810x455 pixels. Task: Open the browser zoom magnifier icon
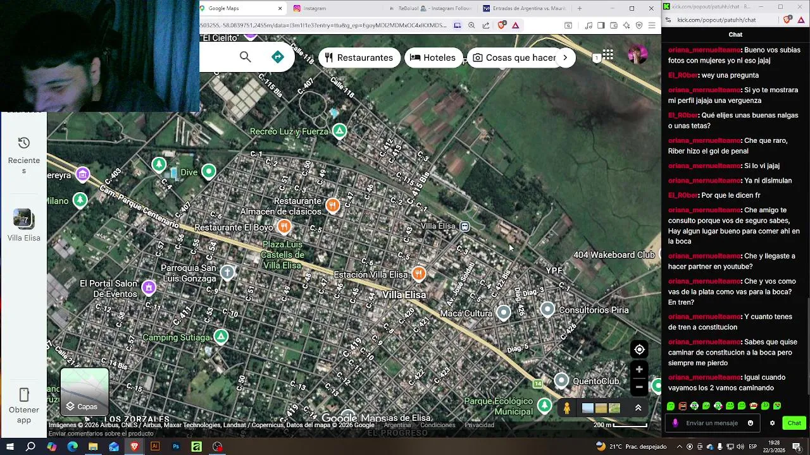tap(471, 25)
